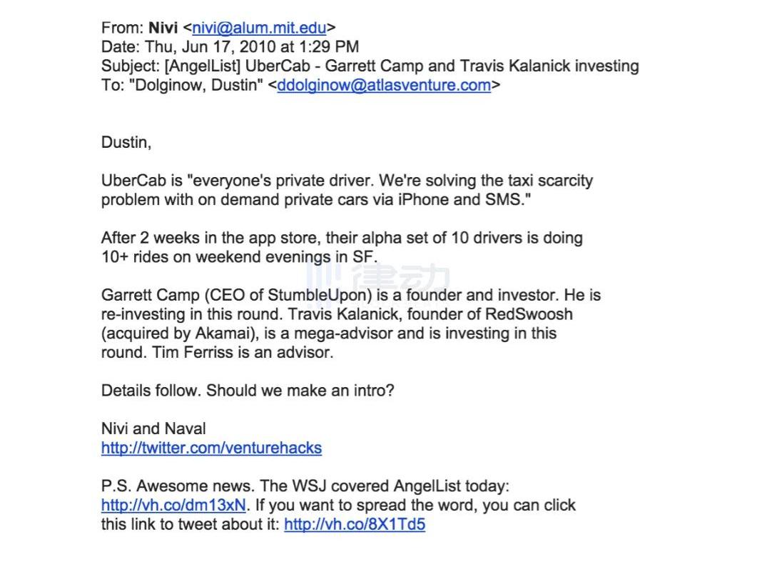Click the vh.co/8X1Td5 tweet link
The height and width of the screenshot is (567, 757).
[x=354, y=525]
